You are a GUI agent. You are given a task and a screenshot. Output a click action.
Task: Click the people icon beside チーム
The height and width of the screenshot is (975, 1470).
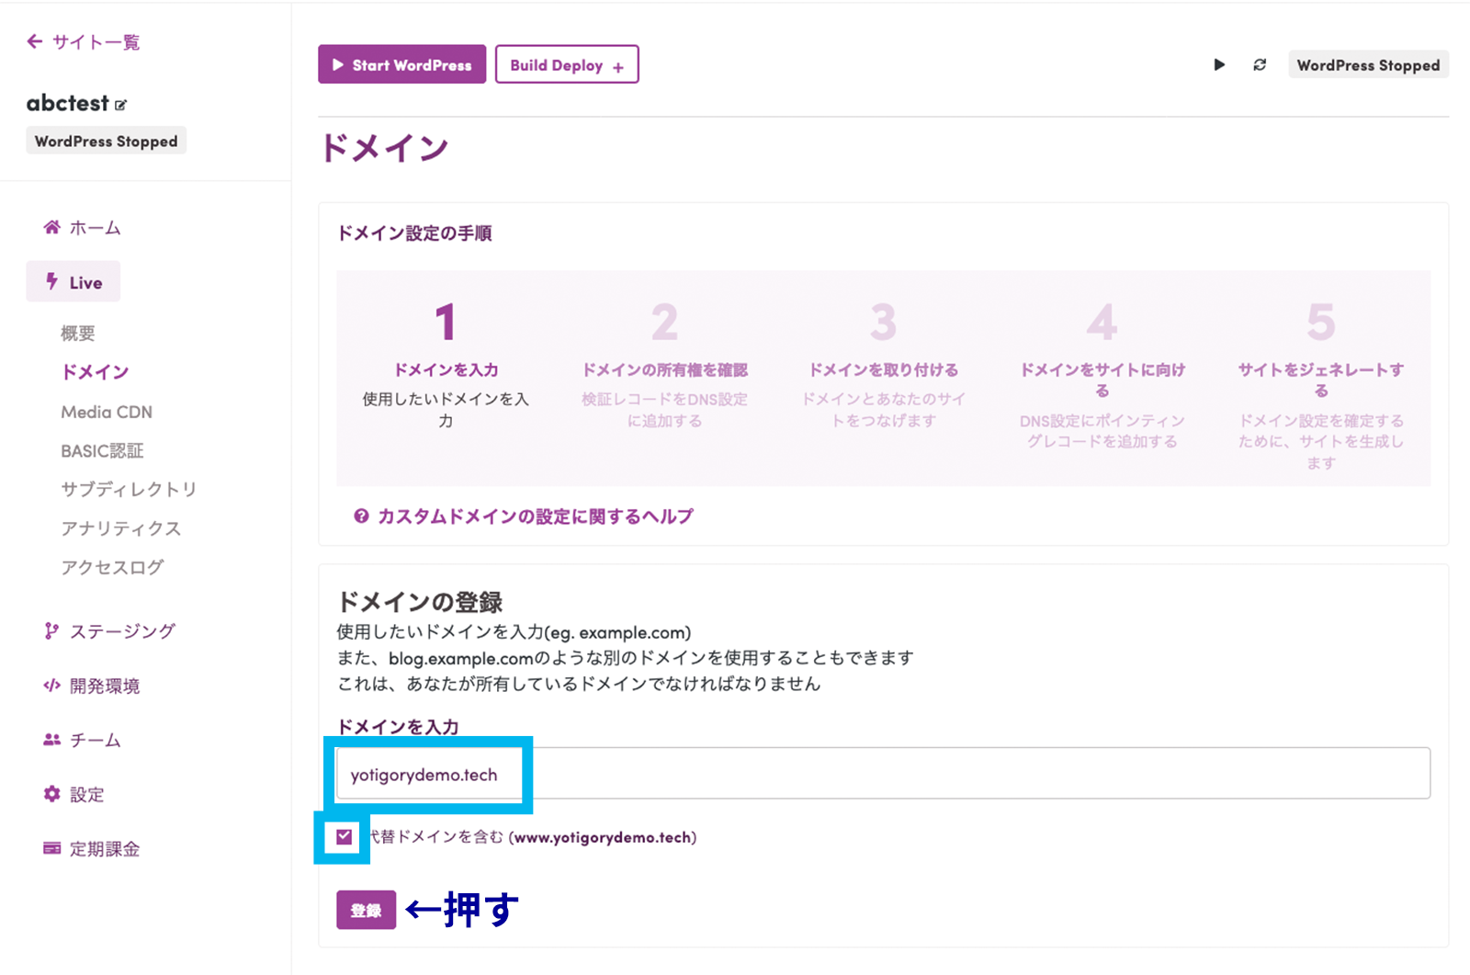(x=52, y=740)
